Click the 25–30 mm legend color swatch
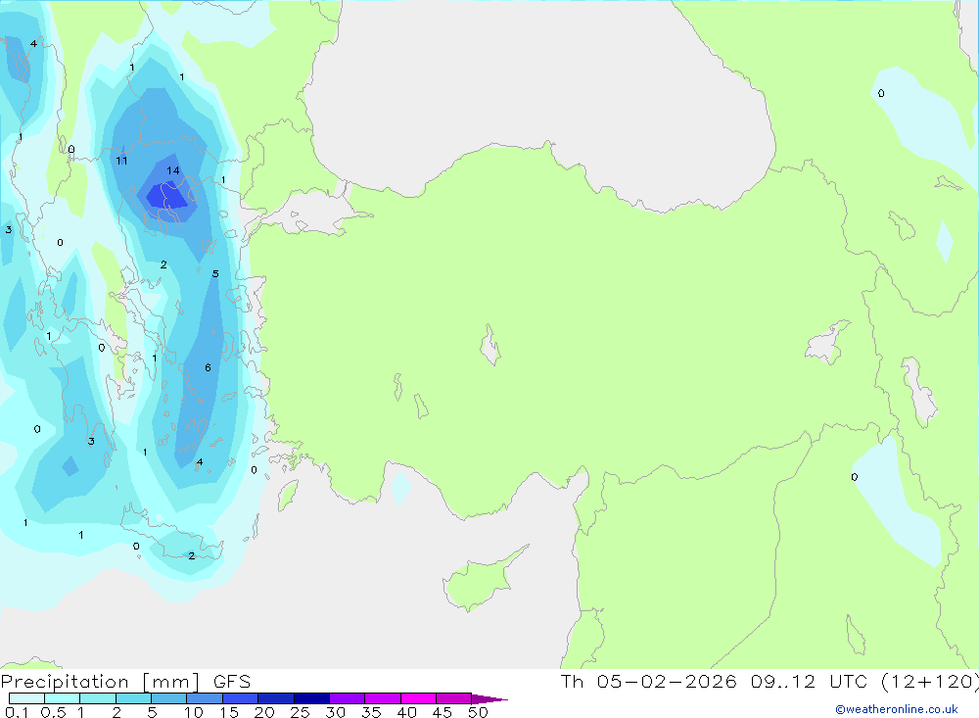979x718 pixels. [x=311, y=698]
